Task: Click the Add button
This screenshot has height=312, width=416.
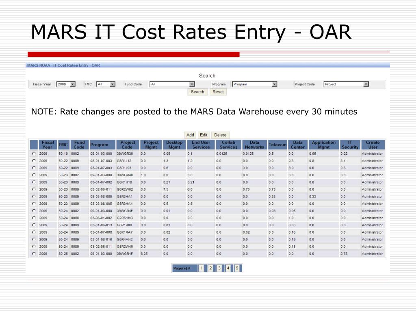Action: pyautogui.click(x=190, y=135)
